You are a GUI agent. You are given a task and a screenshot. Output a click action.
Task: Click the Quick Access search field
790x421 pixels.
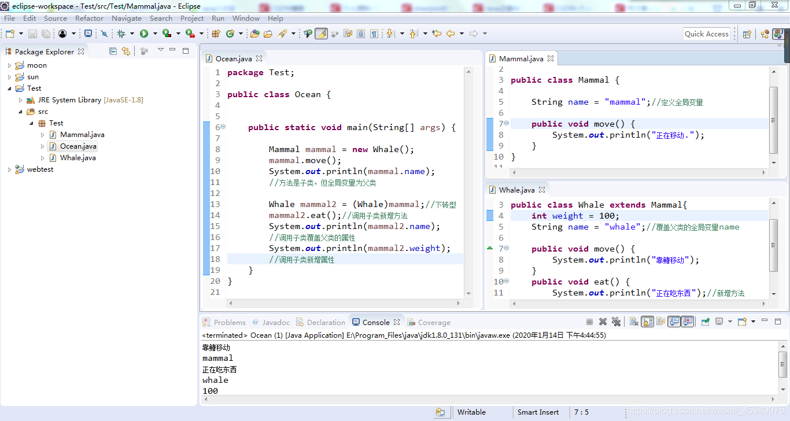pyautogui.click(x=707, y=34)
